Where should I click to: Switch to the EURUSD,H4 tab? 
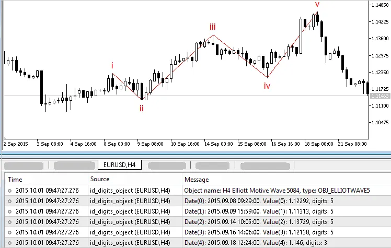click(x=120, y=166)
